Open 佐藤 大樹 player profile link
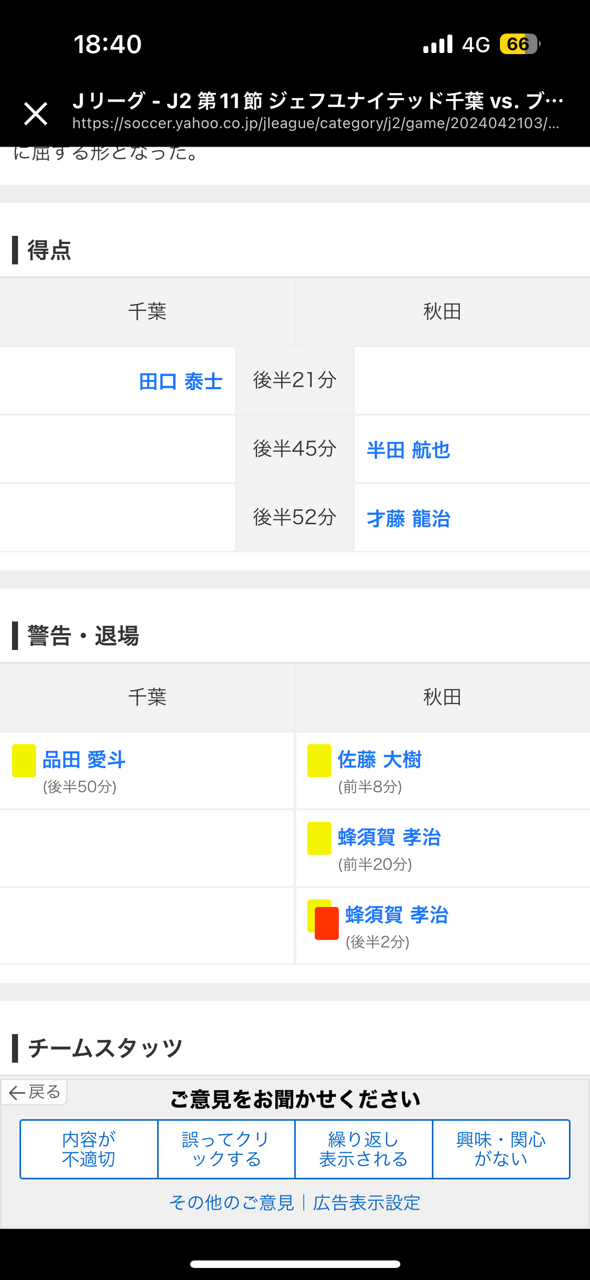 click(x=379, y=760)
